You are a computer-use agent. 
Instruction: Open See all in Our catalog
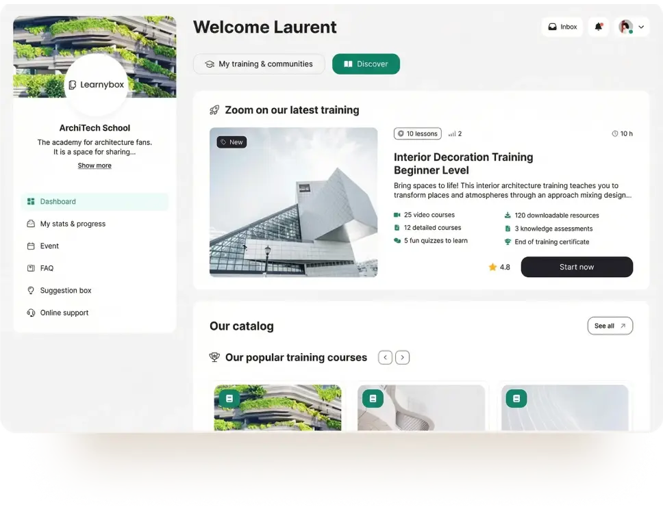610,326
